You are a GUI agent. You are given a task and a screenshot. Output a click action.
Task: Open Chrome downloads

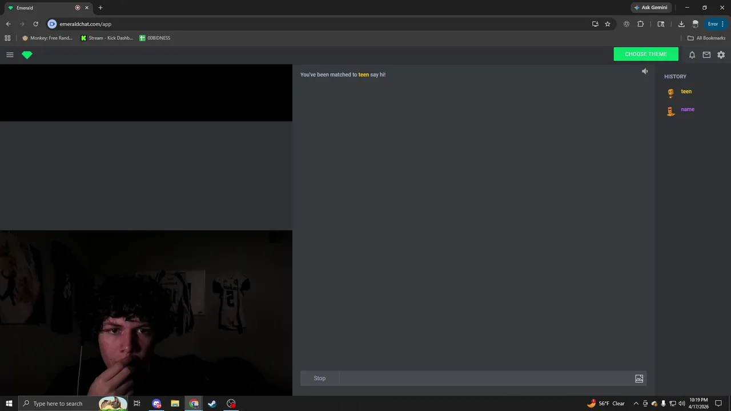(x=681, y=24)
